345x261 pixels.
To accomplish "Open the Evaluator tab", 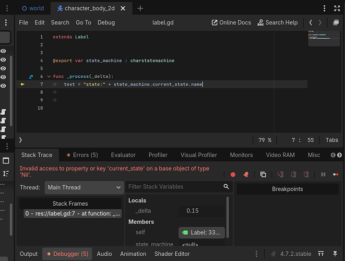I will point(123,155).
